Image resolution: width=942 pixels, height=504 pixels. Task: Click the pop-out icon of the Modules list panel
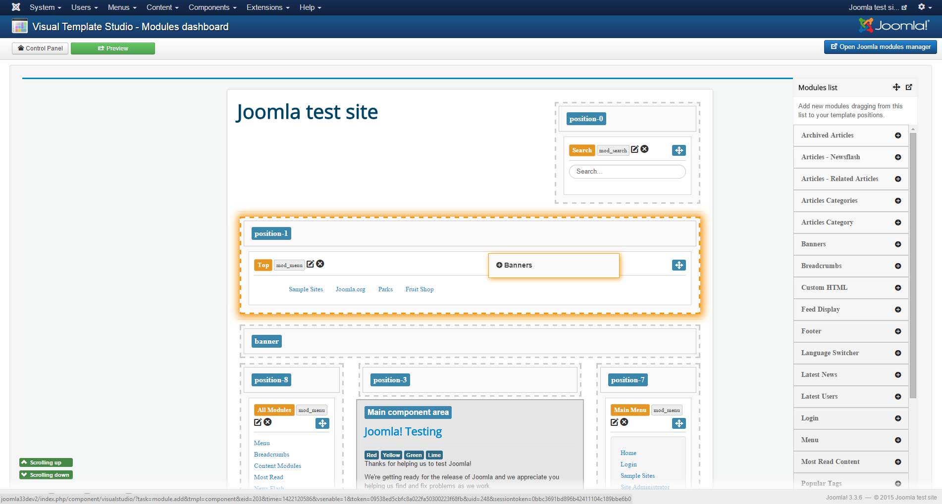click(909, 87)
